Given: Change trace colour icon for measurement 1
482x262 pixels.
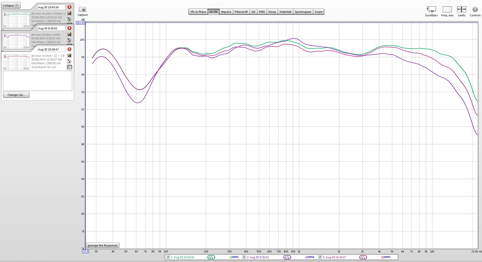Looking at the screenshot, I should [69, 19].
